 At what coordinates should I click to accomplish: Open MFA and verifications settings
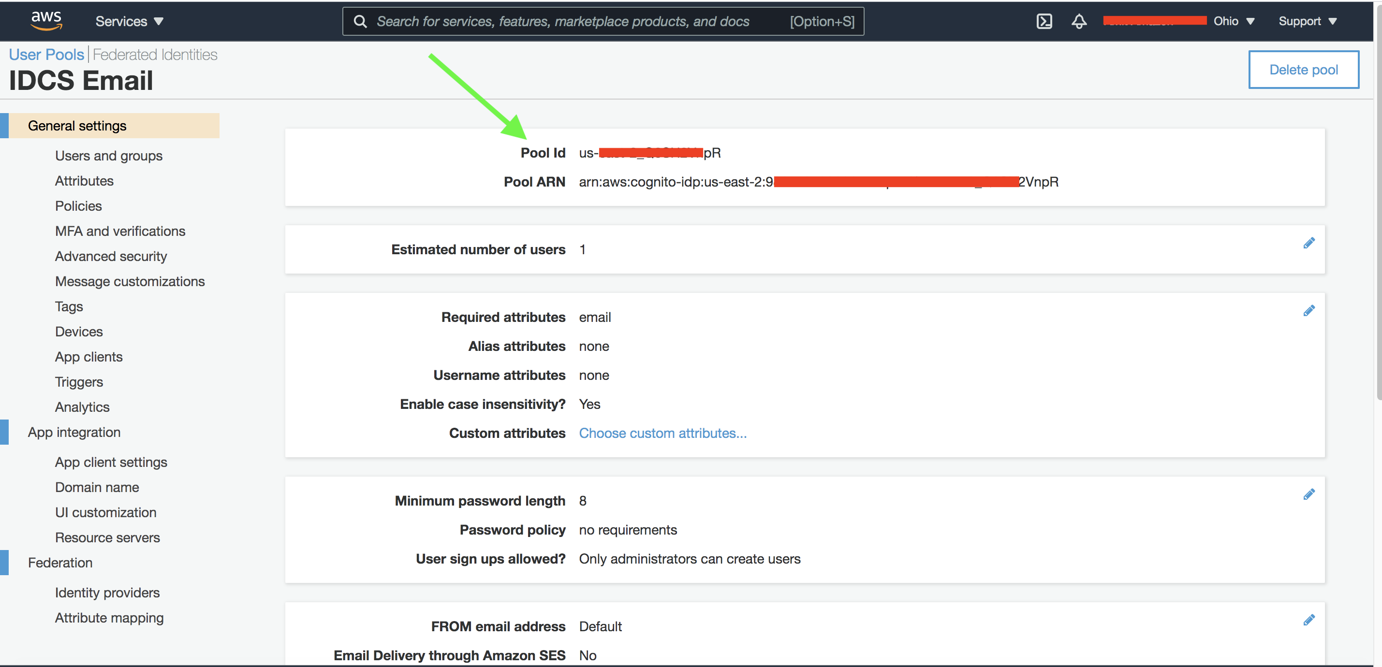[x=119, y=231]
